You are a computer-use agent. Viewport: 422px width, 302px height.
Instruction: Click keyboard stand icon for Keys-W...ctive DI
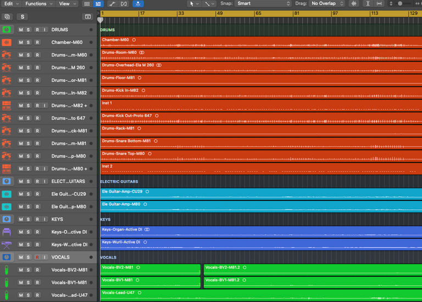(7, 244)
